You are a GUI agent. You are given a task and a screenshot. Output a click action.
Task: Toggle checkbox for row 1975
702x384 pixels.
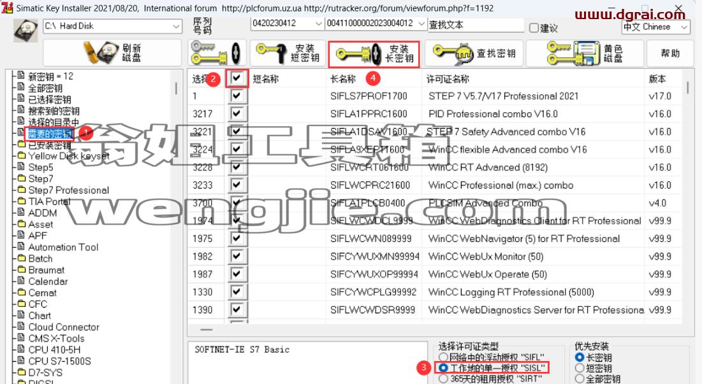237,238
